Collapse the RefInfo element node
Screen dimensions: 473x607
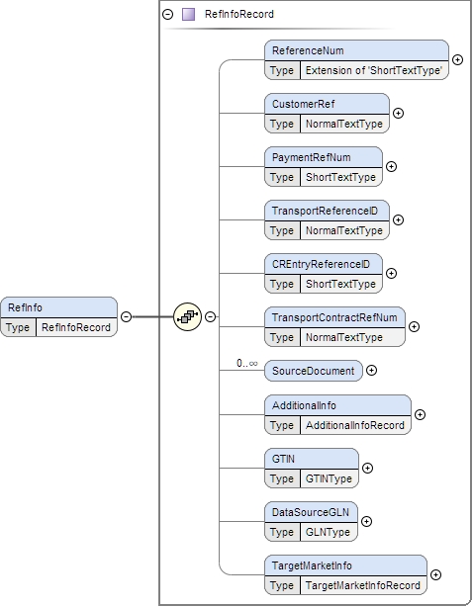point(127,316)
